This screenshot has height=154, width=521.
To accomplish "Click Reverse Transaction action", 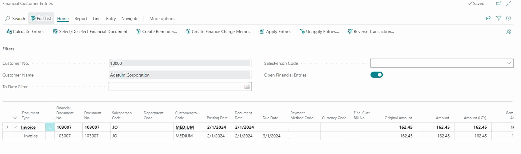I will [x=371, y=32].
